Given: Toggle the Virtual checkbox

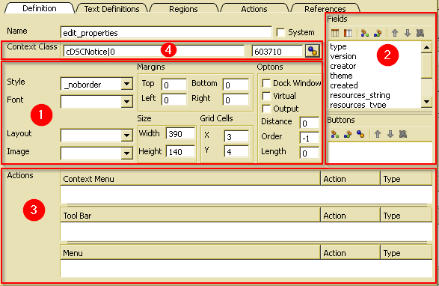Looking at the screenshot, I should pos(266,96).
